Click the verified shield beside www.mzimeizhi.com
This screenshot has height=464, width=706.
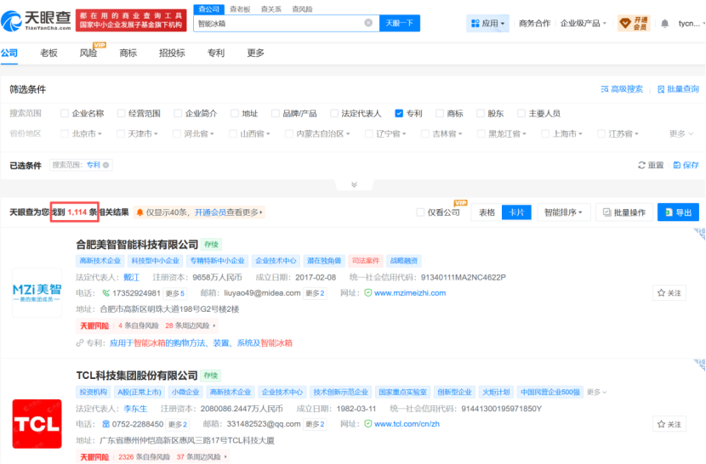tap(367, 293)
